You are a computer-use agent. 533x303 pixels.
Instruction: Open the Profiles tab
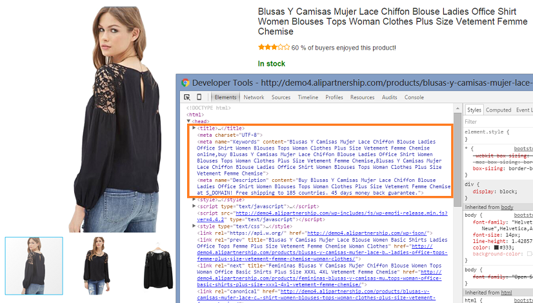click(334, 97)
